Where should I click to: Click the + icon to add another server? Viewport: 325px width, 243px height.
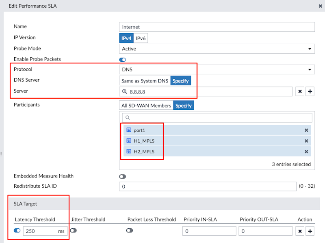click(x=310, y=91)
